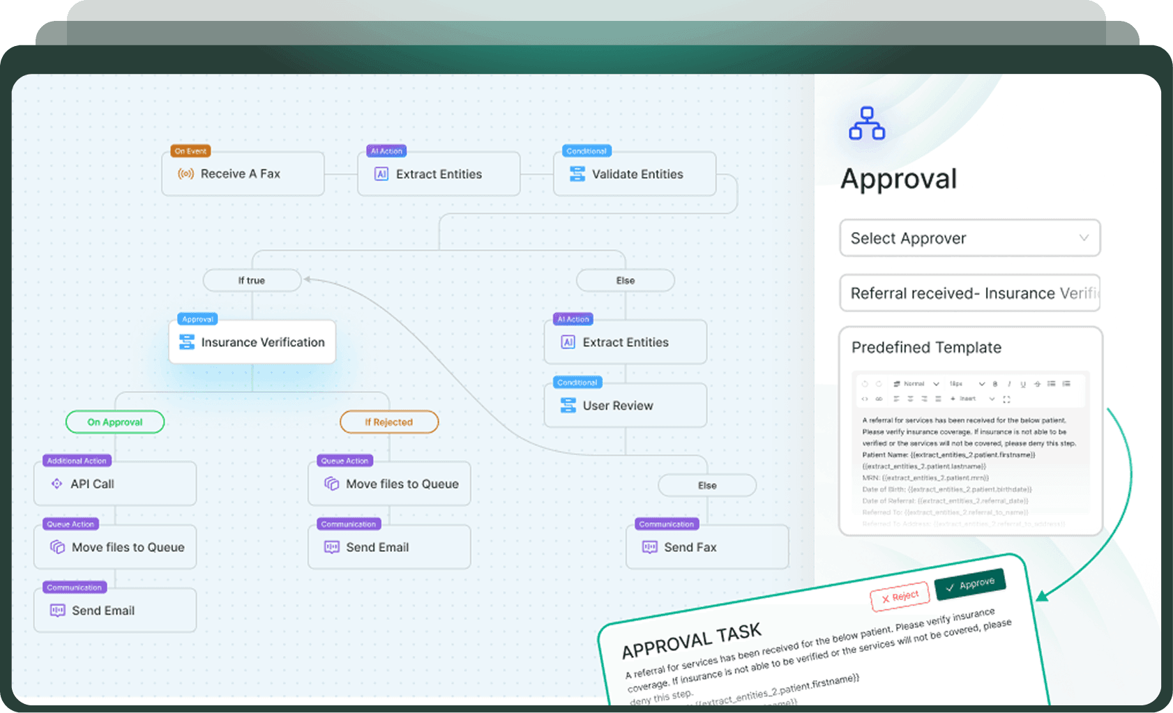The image size is (1173, 713).
Task: Click the Validate Entities conditional icon
Action: pyautogui.click(x=577, y=174)
